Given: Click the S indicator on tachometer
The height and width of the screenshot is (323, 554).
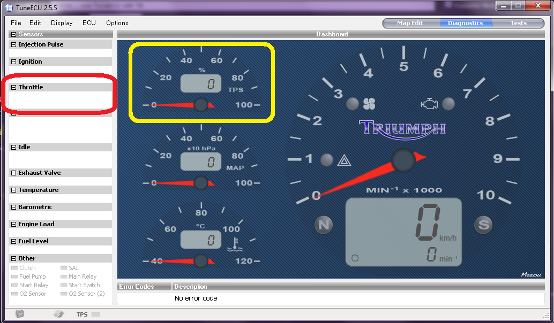Looking at the screenshot, I should [x=483, y=225].
